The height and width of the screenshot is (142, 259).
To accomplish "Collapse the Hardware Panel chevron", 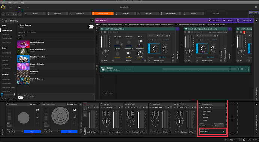I will pyautogui.click(x=256, y=104).
